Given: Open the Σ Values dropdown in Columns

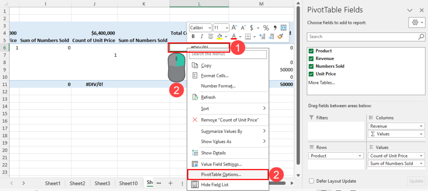Looking at the screenshot, I should pos(422,134).
